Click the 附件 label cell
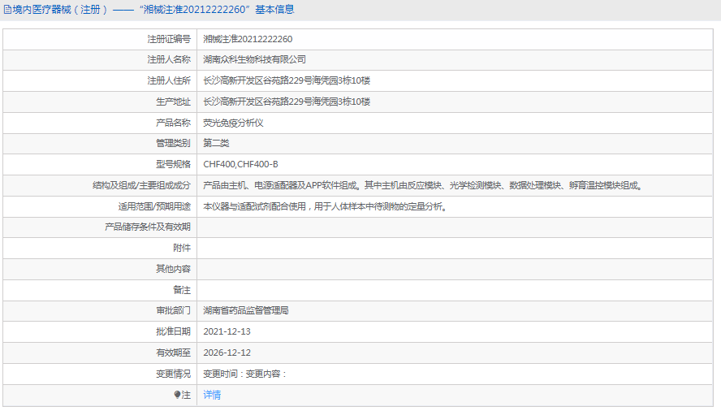 pos(100,248)
